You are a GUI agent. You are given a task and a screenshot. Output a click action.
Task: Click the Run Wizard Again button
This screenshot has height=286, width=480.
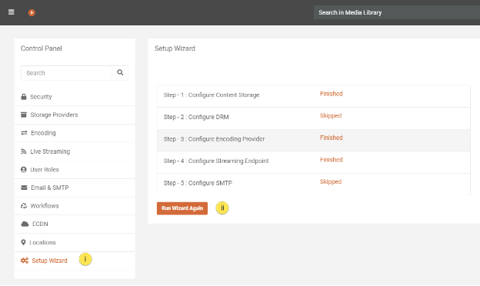[182, 208]
